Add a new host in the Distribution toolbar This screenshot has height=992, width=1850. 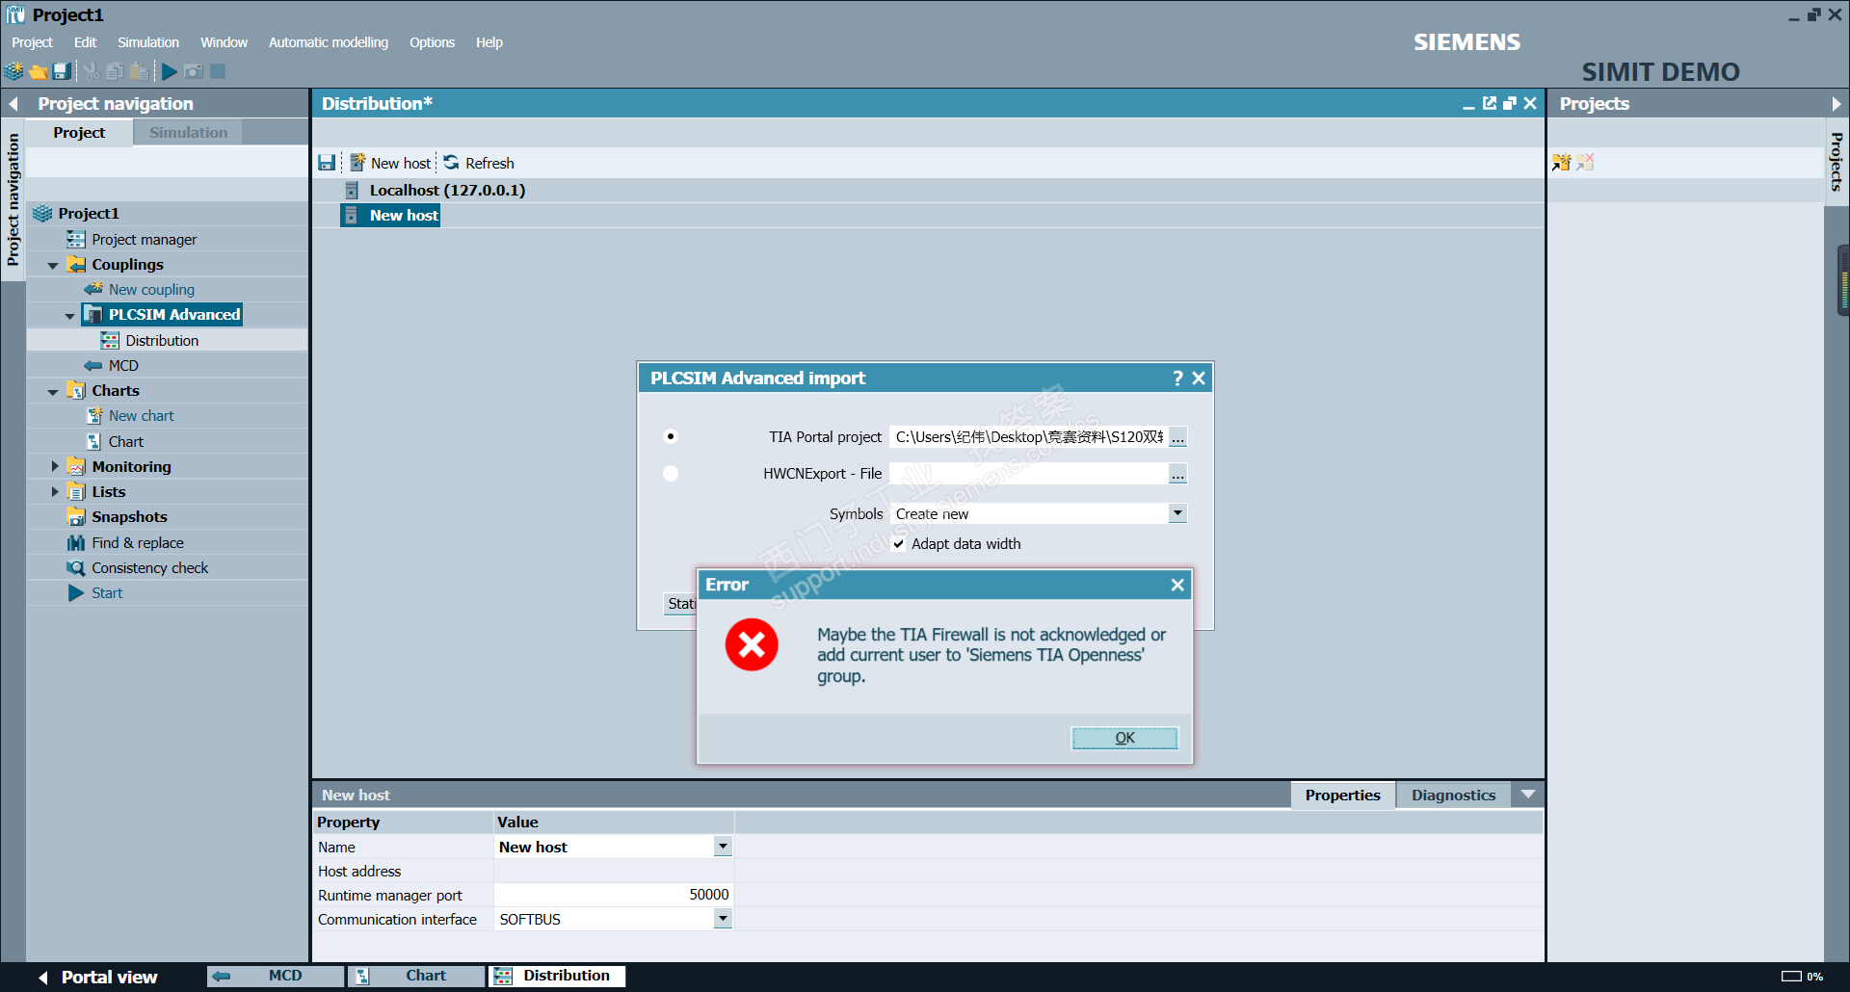(390, 163)
